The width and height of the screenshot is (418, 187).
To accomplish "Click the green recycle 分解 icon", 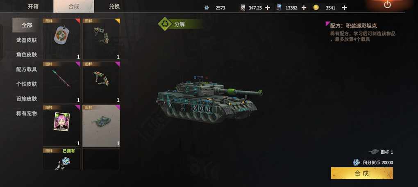I will pos(165,24).
